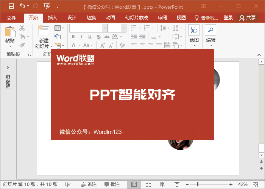Viewport: 265px width, 189px height.
Task: Select the Format Painter brush icon
Action: coord(22,45)
